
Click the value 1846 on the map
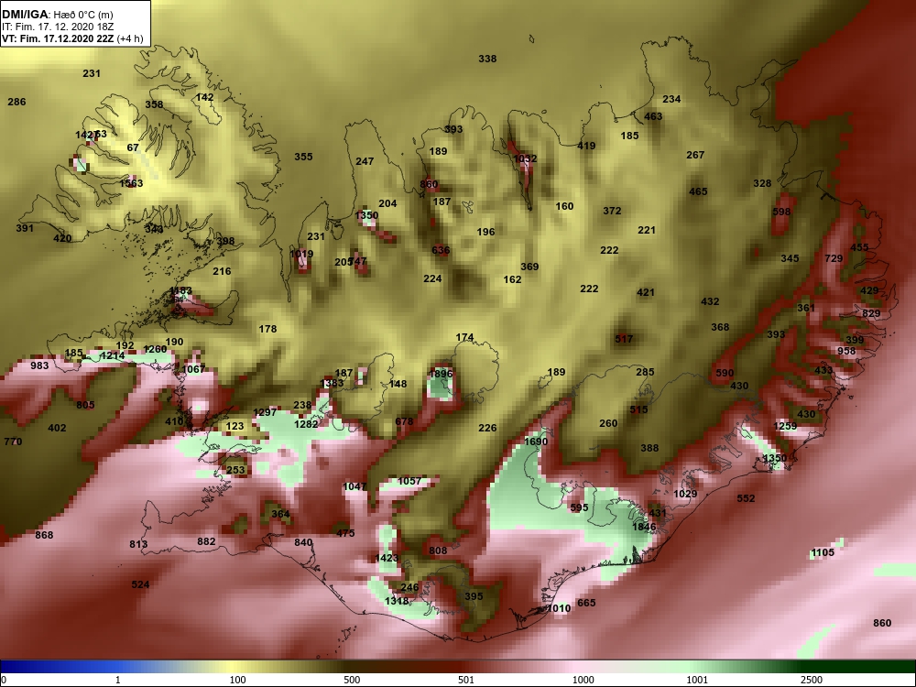[x=644, y=527]
